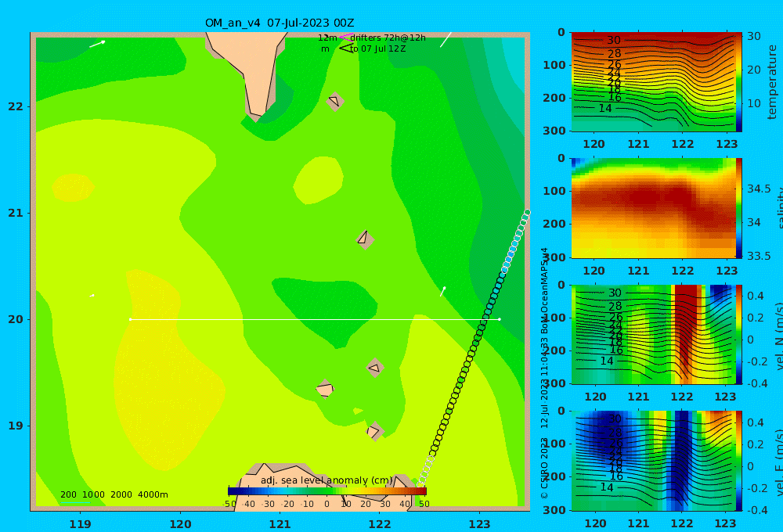Click the longitude 119 axis label of main map

click(x=81, y=524)
